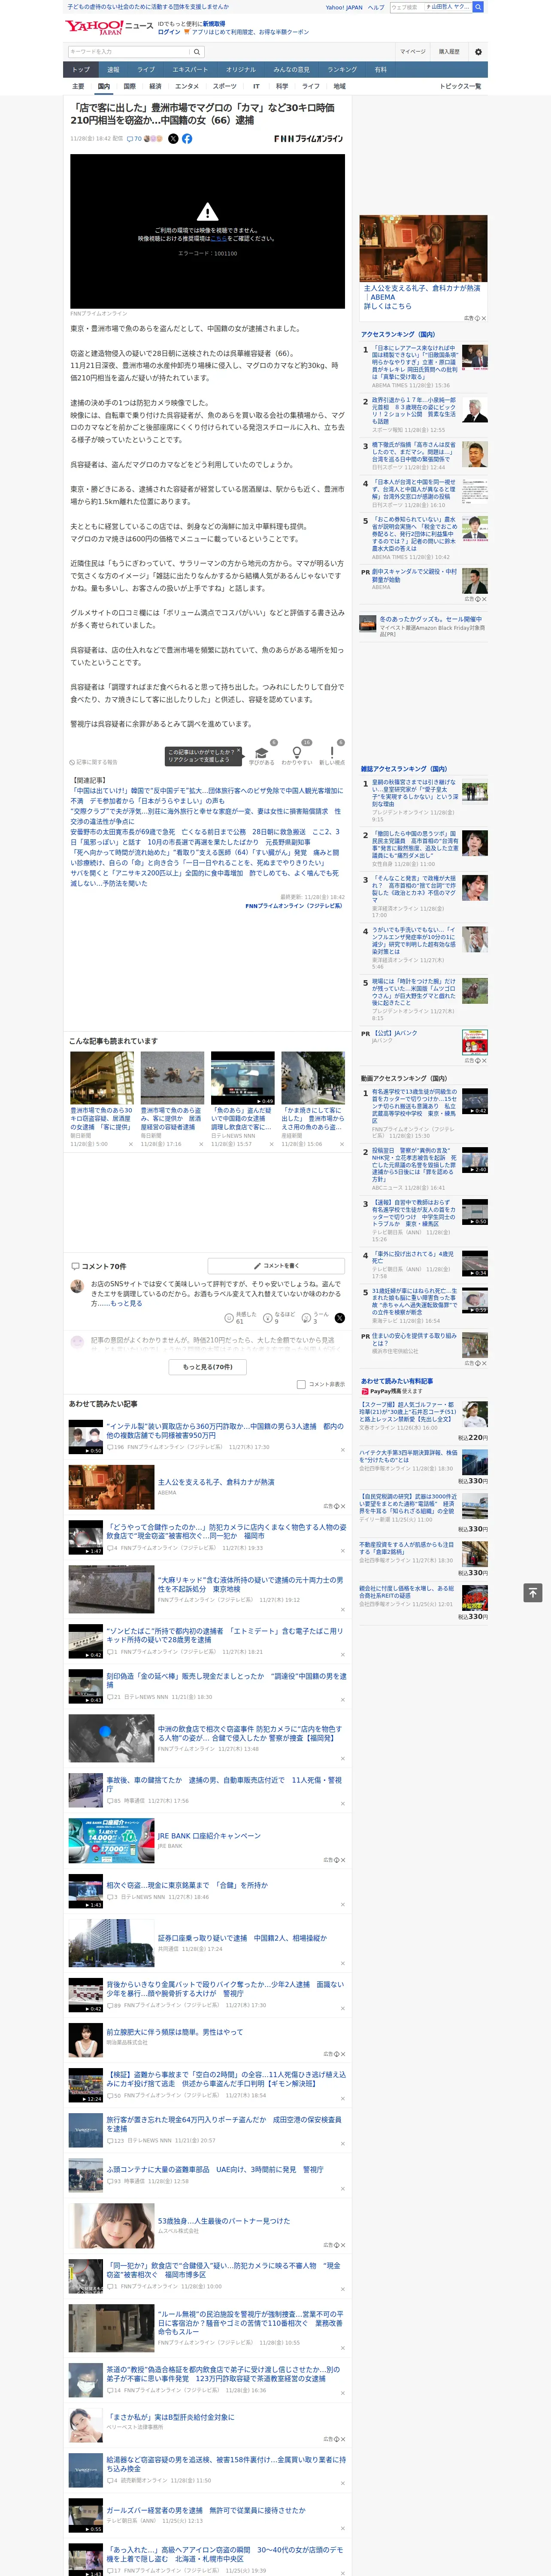
Task: Select the 経済 category tab
Action: (155, 86)
